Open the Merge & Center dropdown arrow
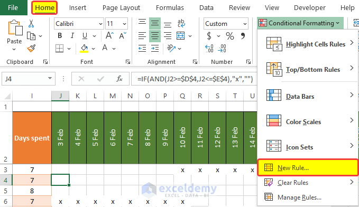 190,36
